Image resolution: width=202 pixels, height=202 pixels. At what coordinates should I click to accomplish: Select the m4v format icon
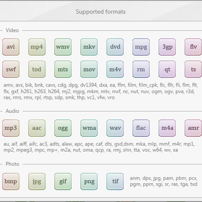tap(115, 69)
